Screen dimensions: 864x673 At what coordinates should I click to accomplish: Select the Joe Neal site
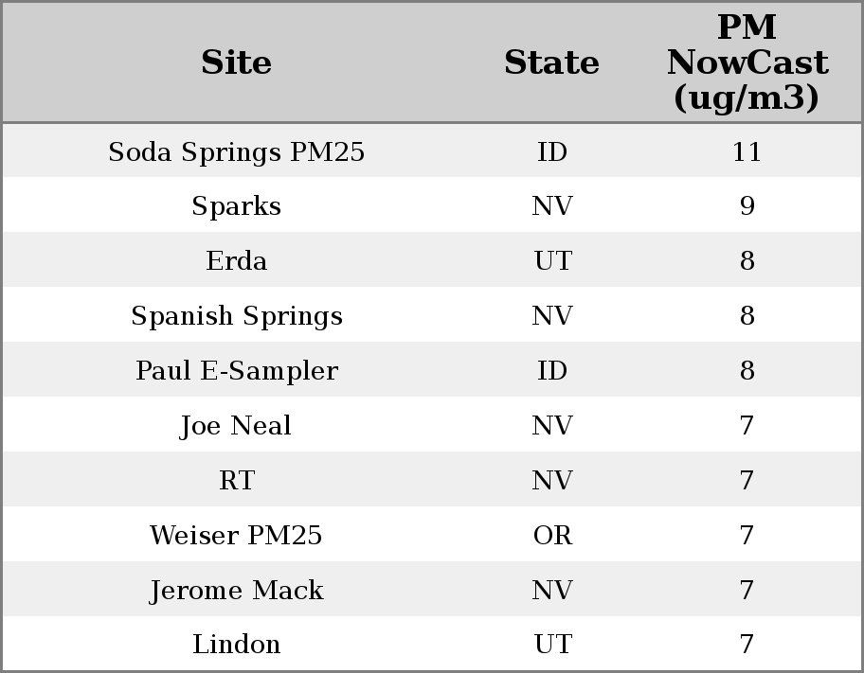(x=236, y=426)
